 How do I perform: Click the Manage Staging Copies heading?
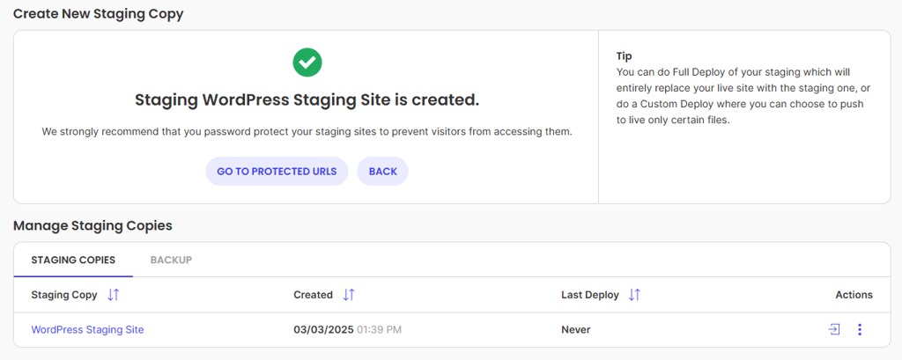pos(92,226)
